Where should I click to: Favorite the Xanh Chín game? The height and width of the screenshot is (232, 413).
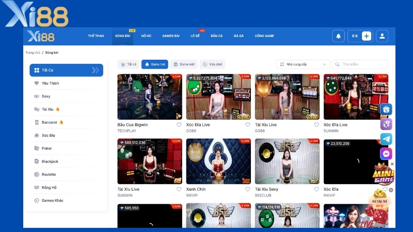[x=248, y=189]
